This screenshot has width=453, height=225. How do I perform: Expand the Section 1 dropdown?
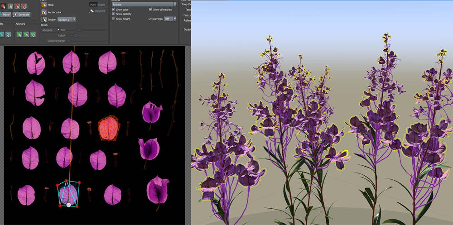pyautogui.click(x=67, y=19)
